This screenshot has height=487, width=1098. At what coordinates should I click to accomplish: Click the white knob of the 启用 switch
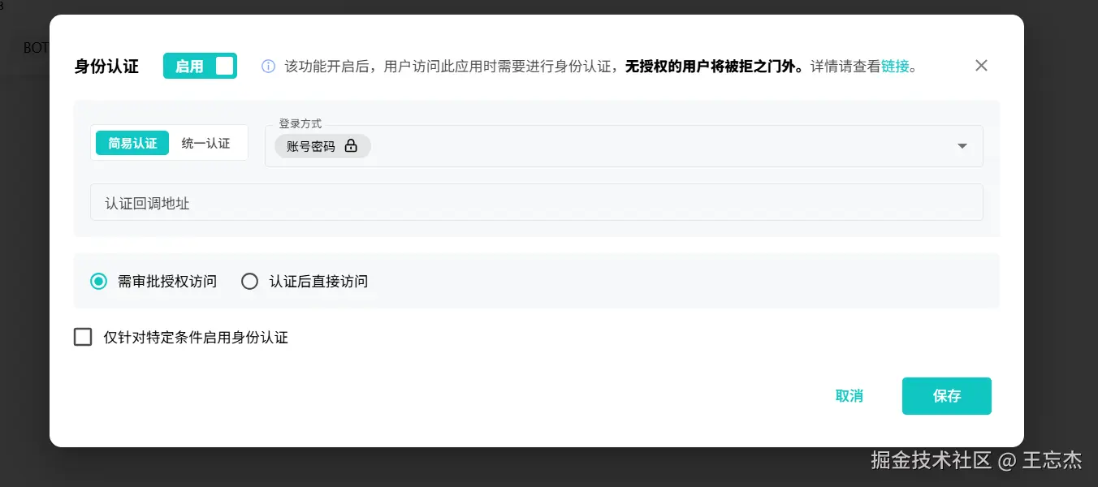[224, 66]
